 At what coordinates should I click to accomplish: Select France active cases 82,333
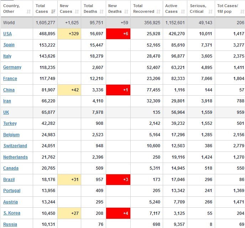click(178, 79)
